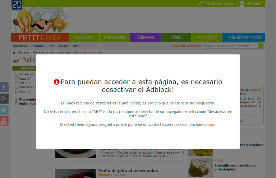Click the red info icon in dialog
This screenshot has width=276, height=178.
(57, 82)
